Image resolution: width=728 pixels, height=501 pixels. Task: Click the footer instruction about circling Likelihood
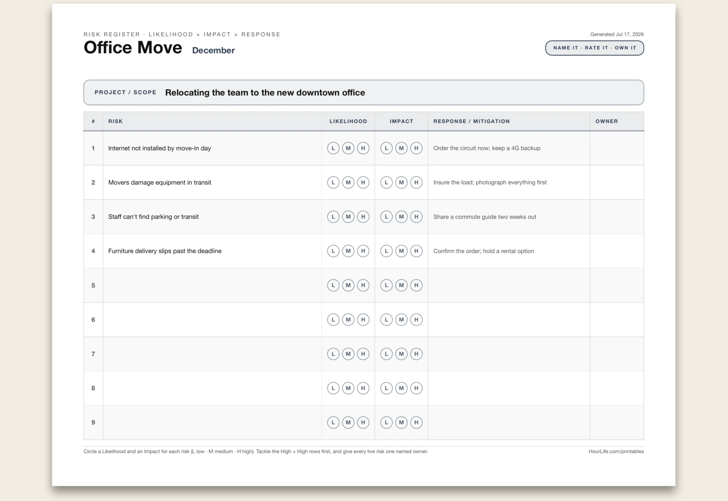[x=256, y=451]
